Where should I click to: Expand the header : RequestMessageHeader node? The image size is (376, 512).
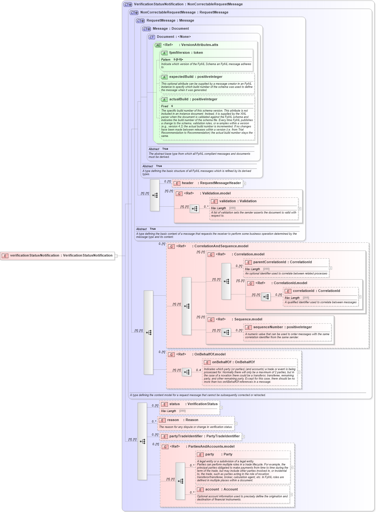(245, 183)
